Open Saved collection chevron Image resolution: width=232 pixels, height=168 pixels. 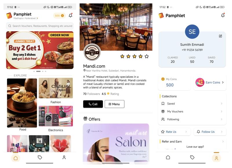click(x=222, y=104)
